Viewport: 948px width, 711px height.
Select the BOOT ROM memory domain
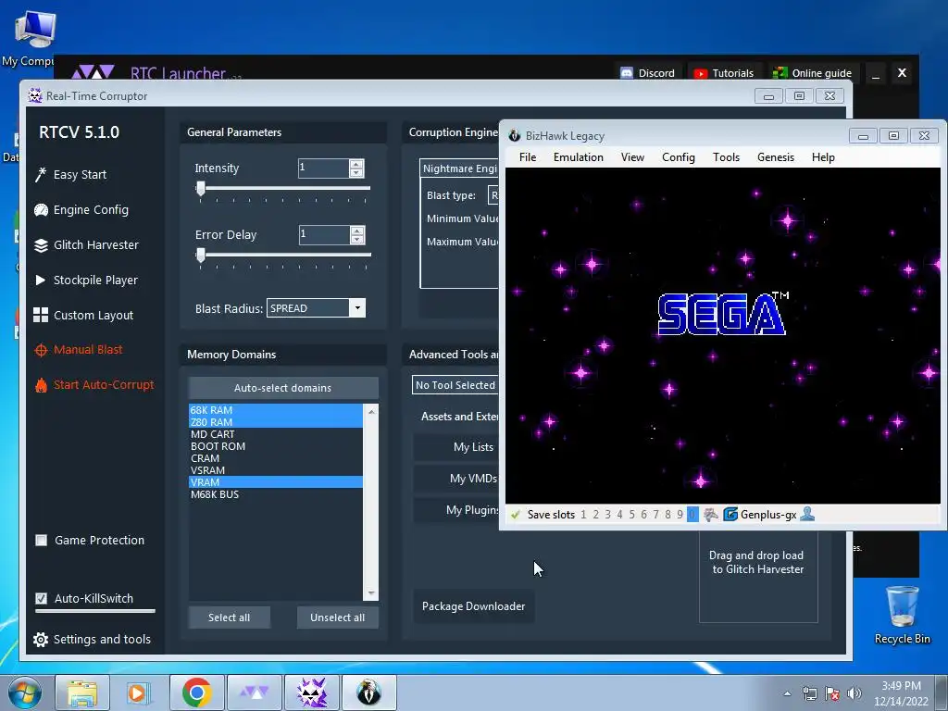tap(276, 446)
